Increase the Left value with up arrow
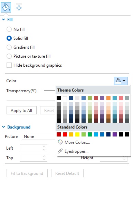Viewport: 134px width, 198px height. pos(44,147)
